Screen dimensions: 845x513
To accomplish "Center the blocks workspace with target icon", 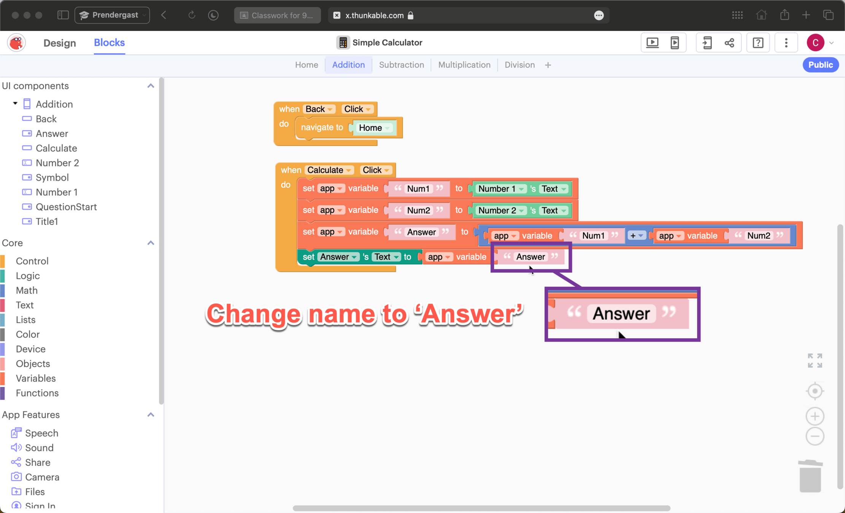I will tap(815, 391).
